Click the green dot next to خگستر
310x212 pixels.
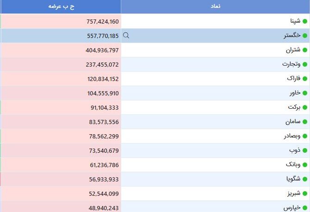(305, 36)
